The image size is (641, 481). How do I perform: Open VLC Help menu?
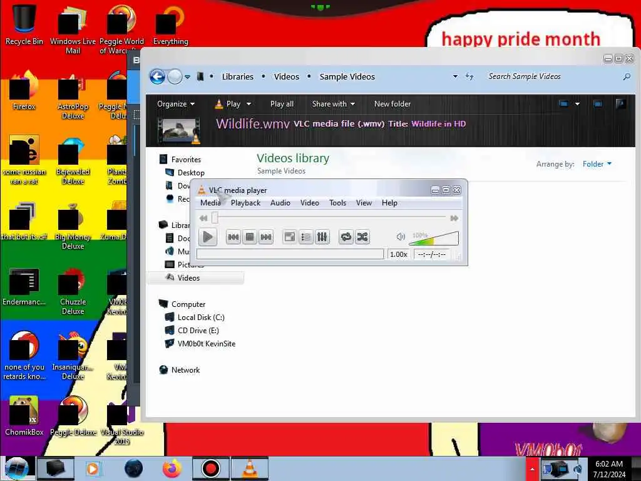coord(389,203)
